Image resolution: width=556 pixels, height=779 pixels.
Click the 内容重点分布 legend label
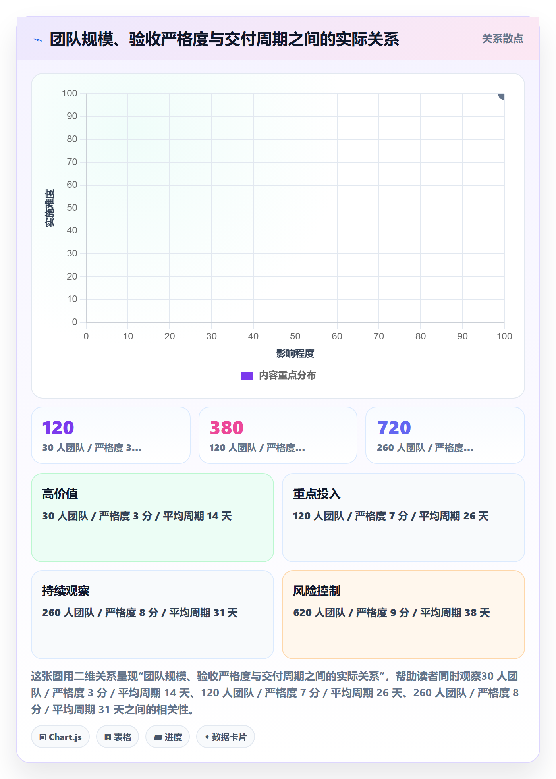(x=287, y=376)
